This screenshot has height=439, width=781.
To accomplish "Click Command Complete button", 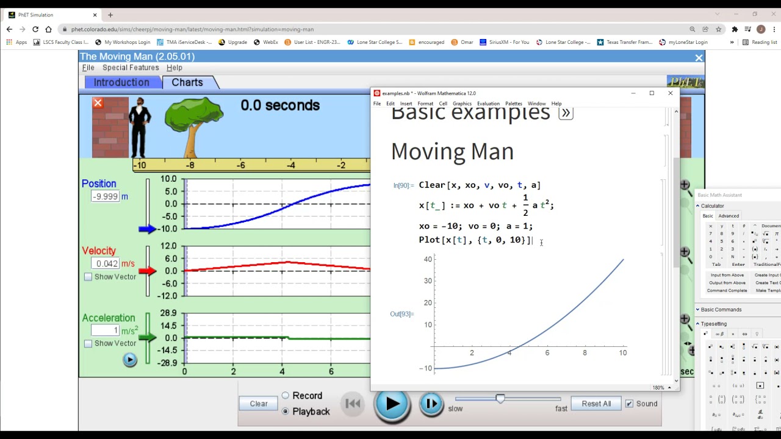I will (727, 291).
